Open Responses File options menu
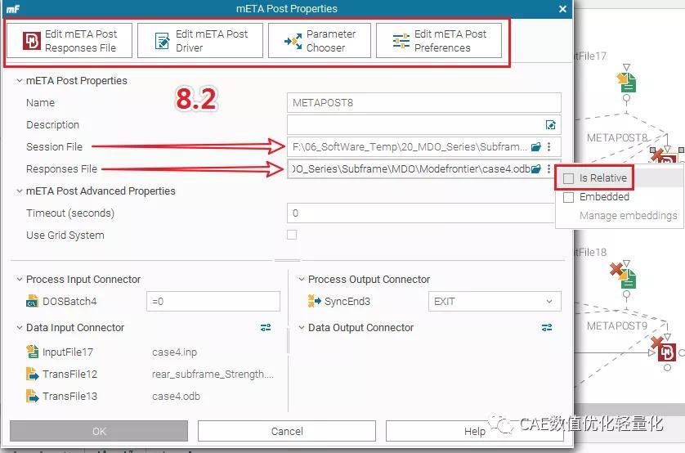Image resolution: width=685 pixels, height=453 pixels. point(549,169)
